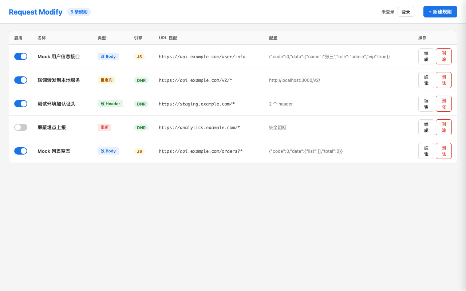Edit the Mock 列表空态 rule

click(426, 151)
